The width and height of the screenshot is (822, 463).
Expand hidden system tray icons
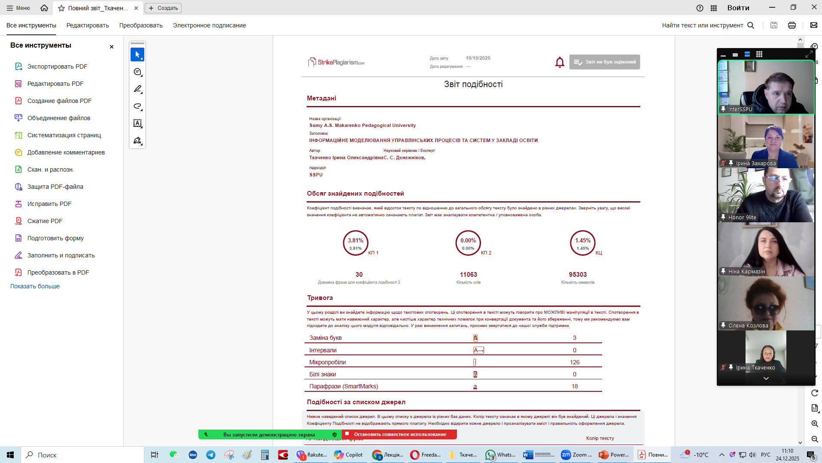(722, 455)
